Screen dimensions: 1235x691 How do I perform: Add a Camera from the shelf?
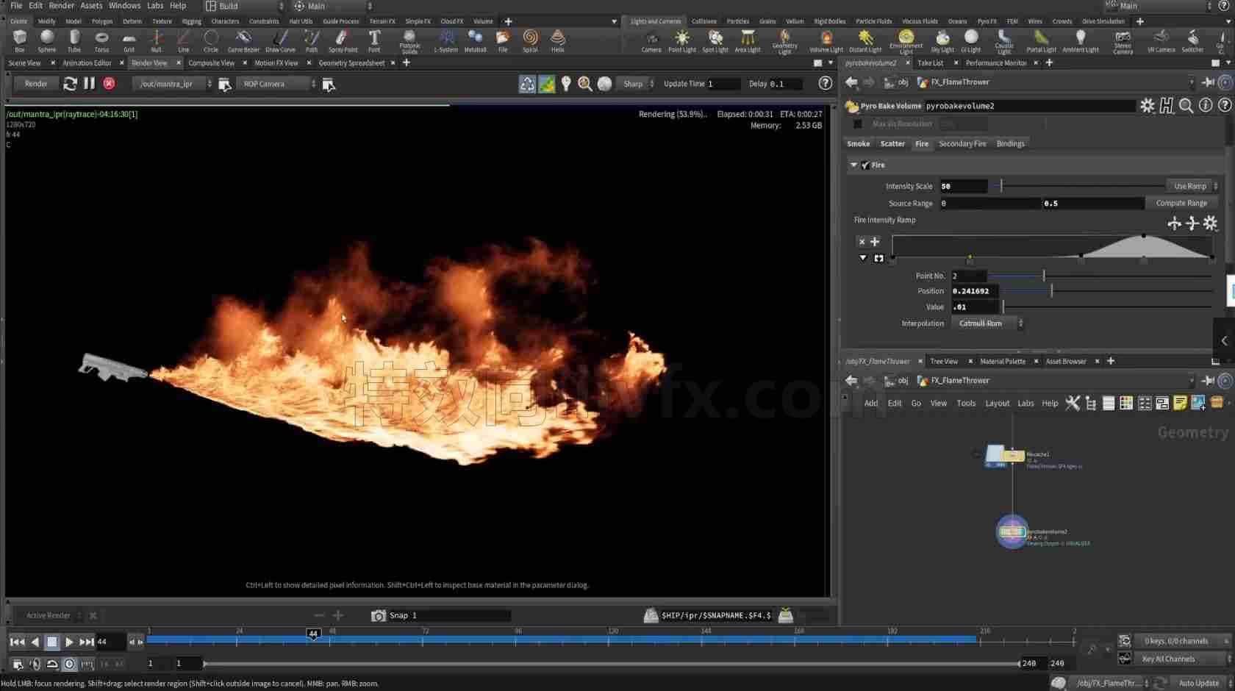pos(651,41)
